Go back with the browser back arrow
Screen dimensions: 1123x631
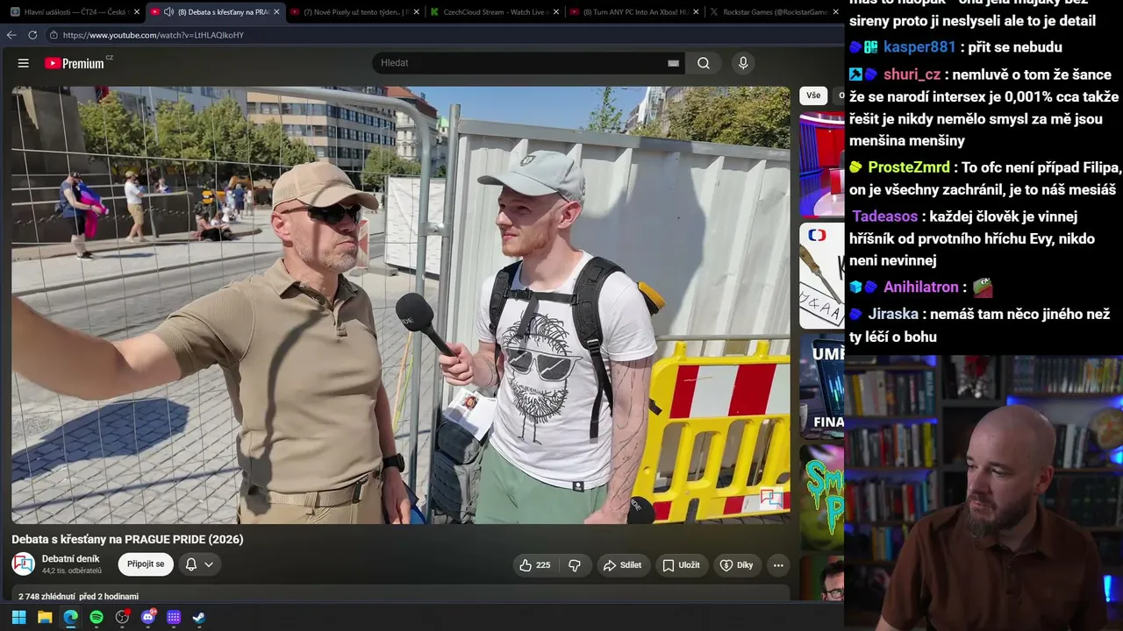tap(11, 35)
